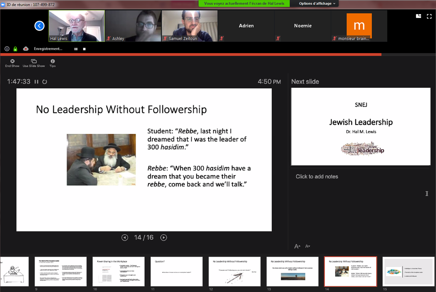436x292 pixels.
Task: Reset the presentation timer
Action: tap(45, 82)
